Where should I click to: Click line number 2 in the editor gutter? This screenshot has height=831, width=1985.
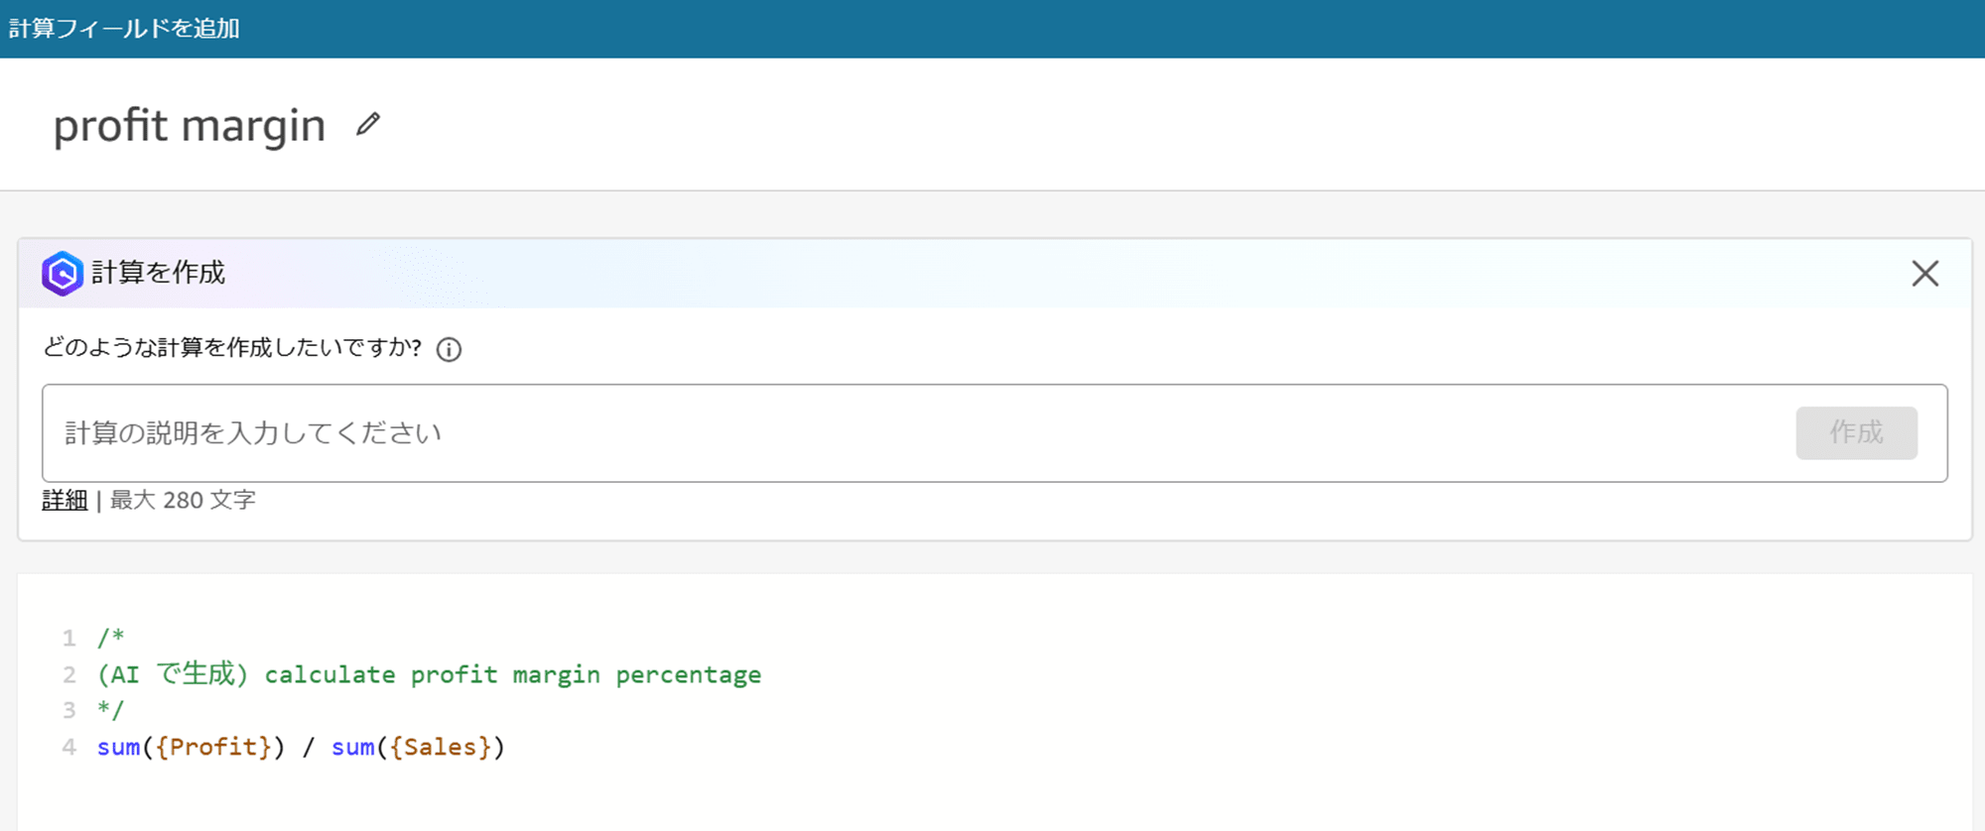point(68,675)
